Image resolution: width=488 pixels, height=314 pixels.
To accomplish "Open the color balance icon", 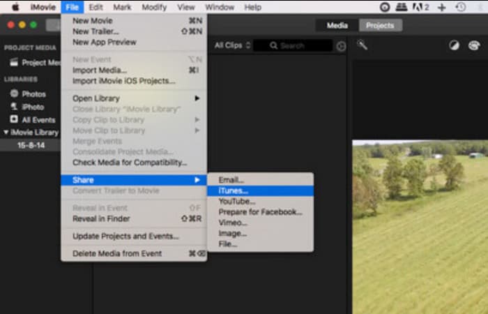I will pos(454,46).
